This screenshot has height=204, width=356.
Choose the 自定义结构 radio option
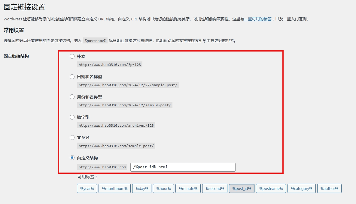pyautogui.click(x=72, y=158)
